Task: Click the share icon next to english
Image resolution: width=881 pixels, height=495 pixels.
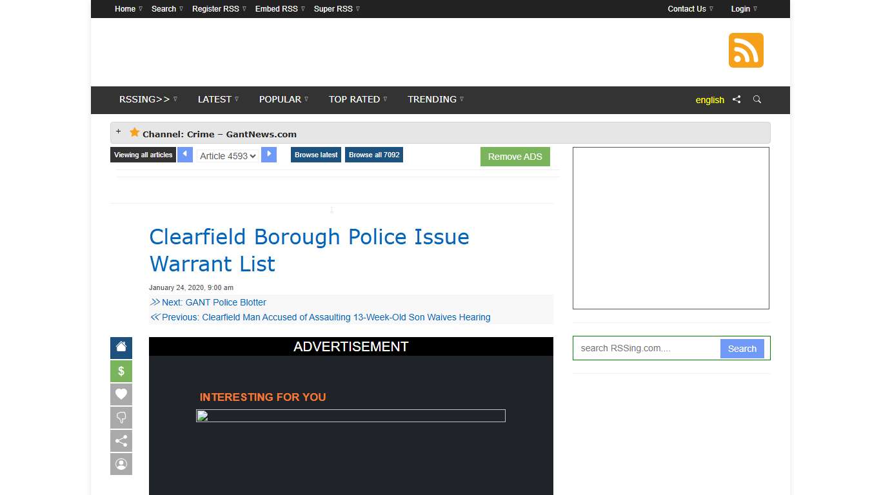Action: 737,100
